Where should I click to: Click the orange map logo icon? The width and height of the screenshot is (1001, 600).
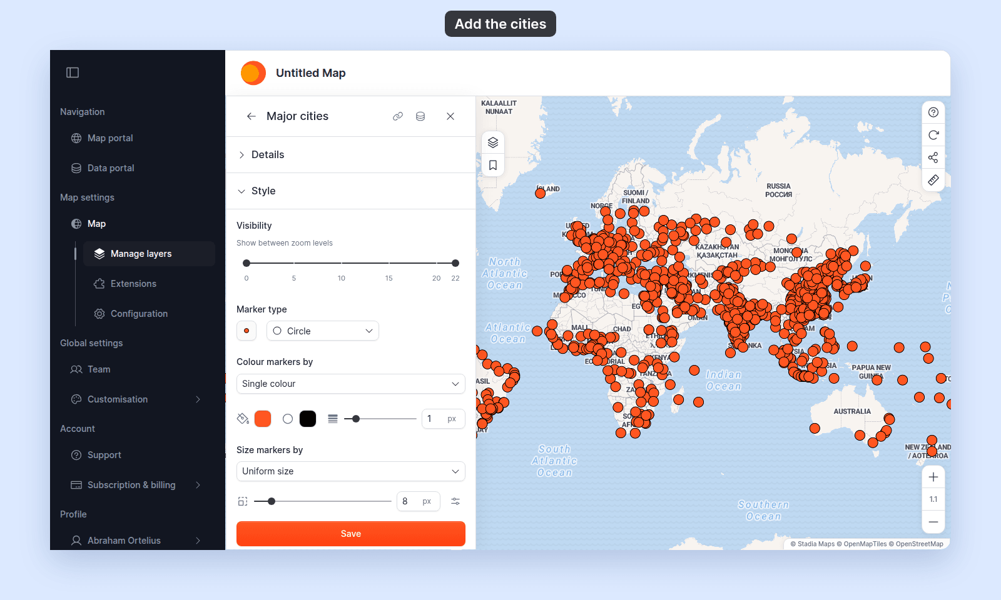253,73
